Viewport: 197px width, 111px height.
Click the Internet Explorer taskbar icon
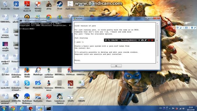22,108
